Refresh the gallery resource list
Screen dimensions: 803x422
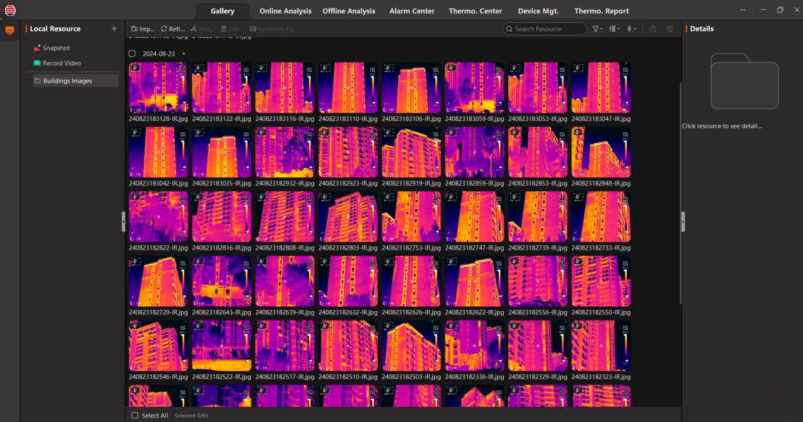[173, 29]
